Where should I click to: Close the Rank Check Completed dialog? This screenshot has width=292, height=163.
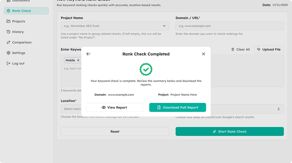tap(203, 54)
